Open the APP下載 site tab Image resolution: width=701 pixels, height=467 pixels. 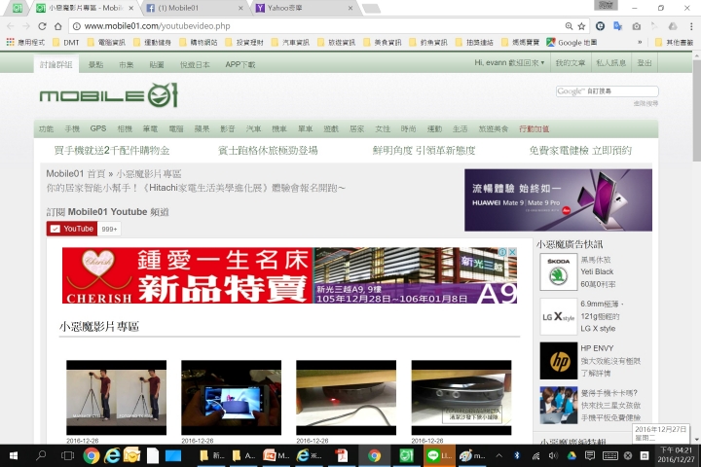pos(240,64)
